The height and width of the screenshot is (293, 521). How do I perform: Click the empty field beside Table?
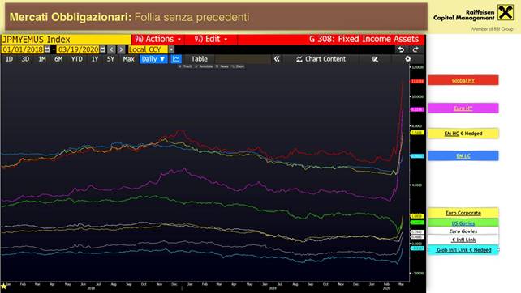click(243, 59)
